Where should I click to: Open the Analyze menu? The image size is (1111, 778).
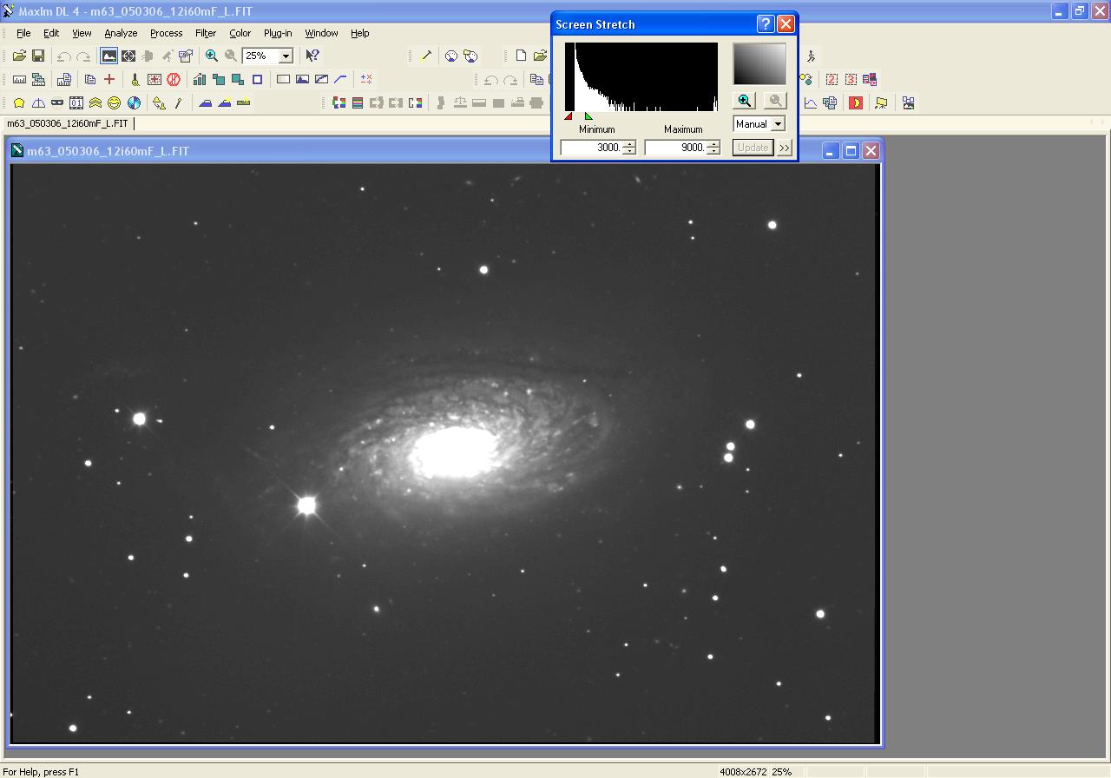(121, 33)
